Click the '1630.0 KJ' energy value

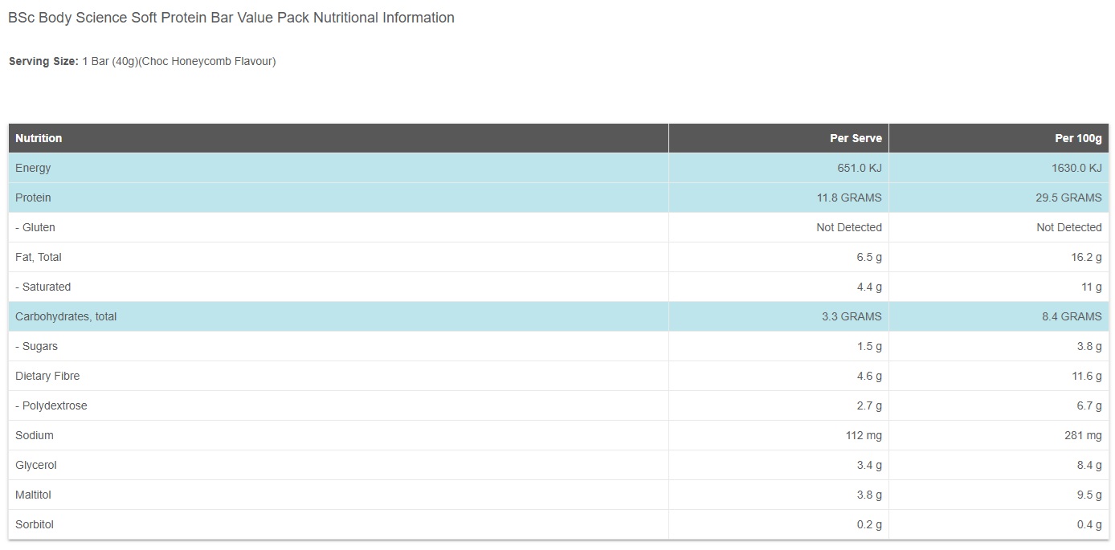tap(1076, 168)
